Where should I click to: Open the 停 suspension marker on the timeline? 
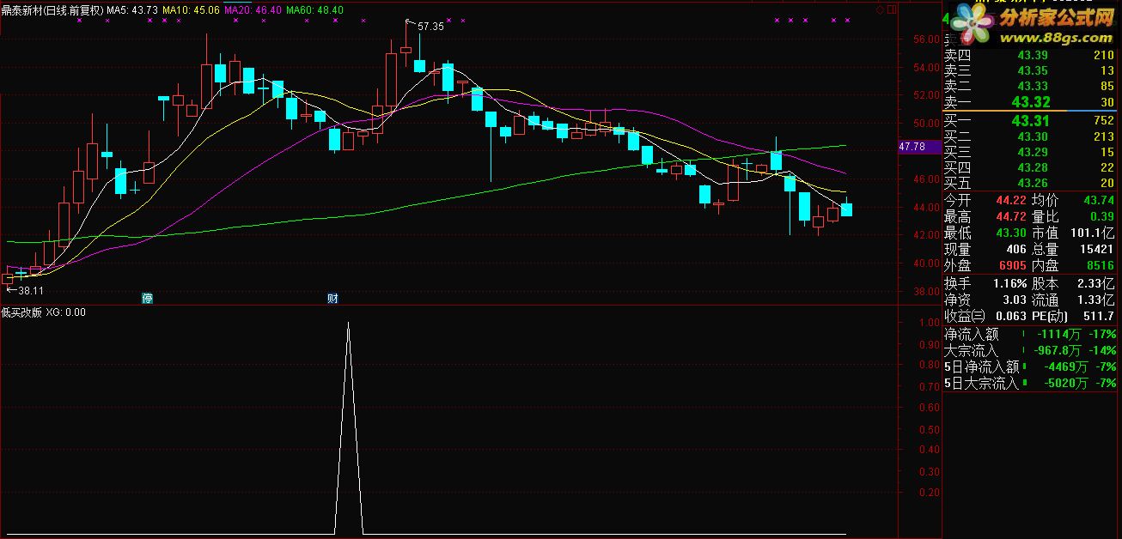point(148,298)
